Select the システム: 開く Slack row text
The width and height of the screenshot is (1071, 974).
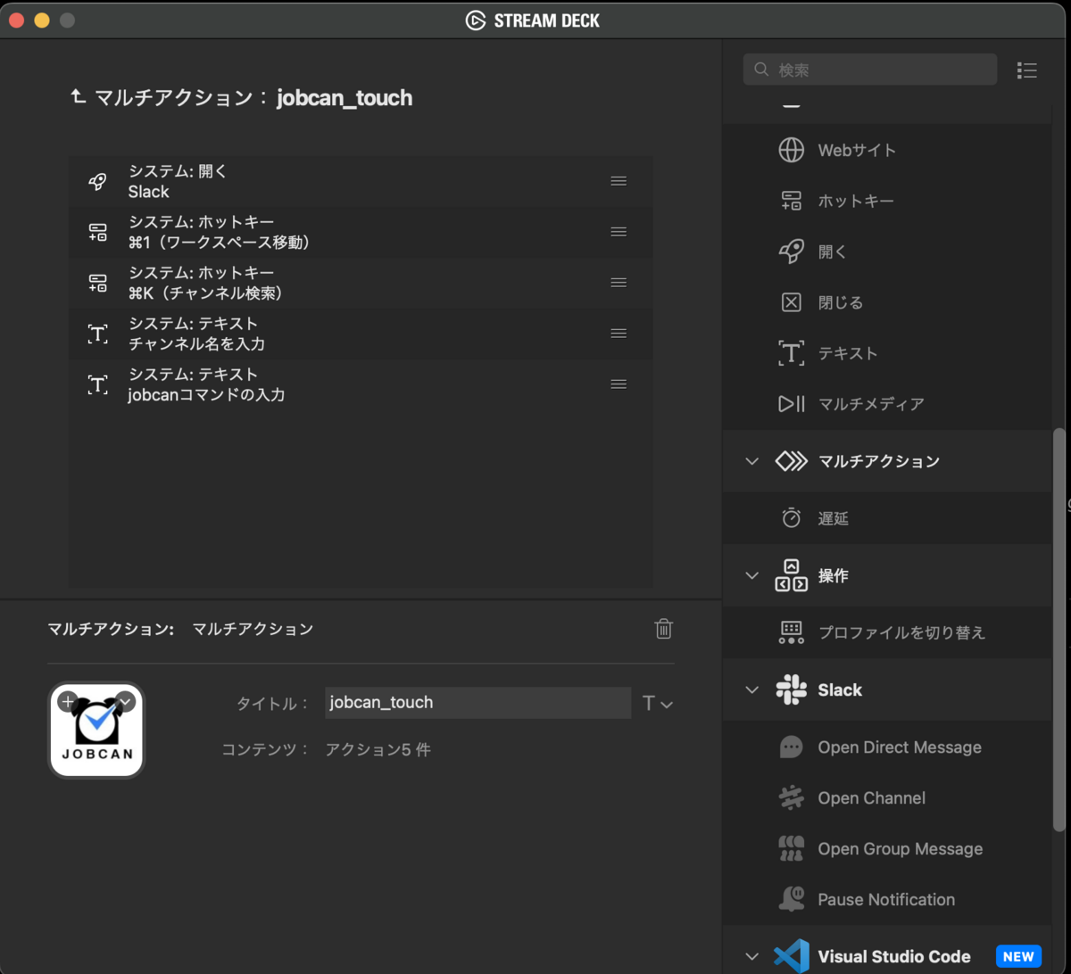pyautogui.click(x=178, y=181)
